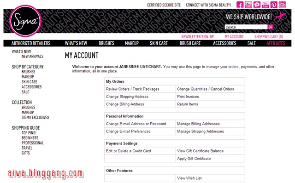
Task: Open Change Shipping Address
Action: coord(127,97)
